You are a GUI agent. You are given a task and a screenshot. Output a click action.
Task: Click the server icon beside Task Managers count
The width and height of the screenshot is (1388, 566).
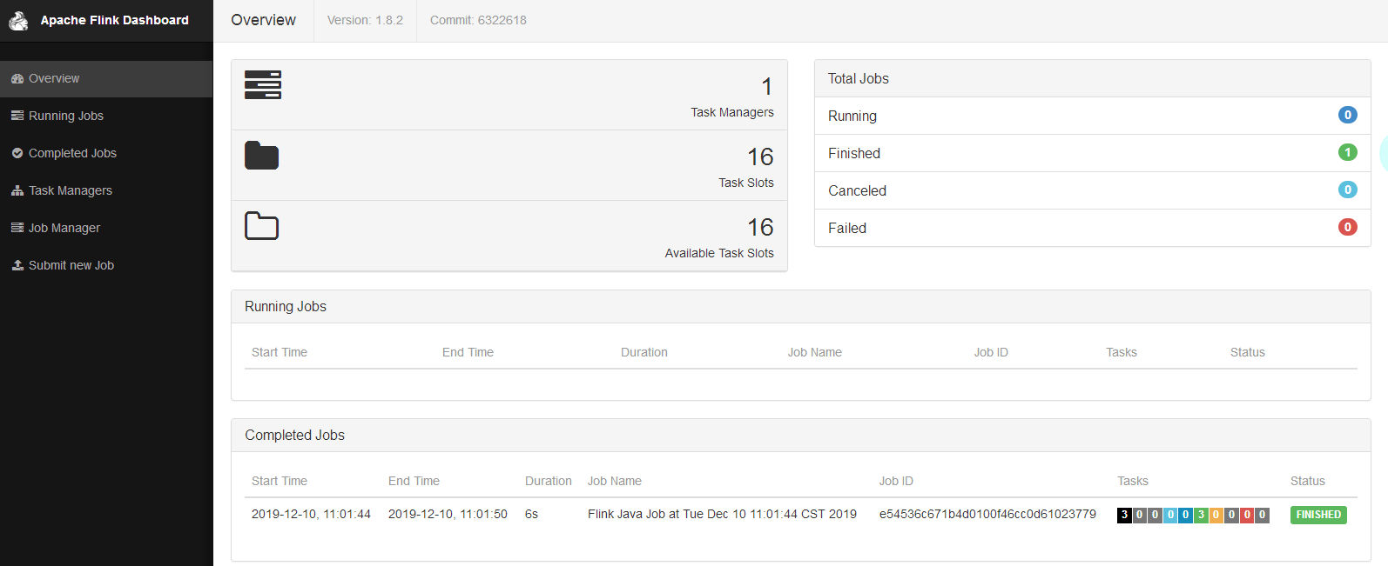(263, 85)
